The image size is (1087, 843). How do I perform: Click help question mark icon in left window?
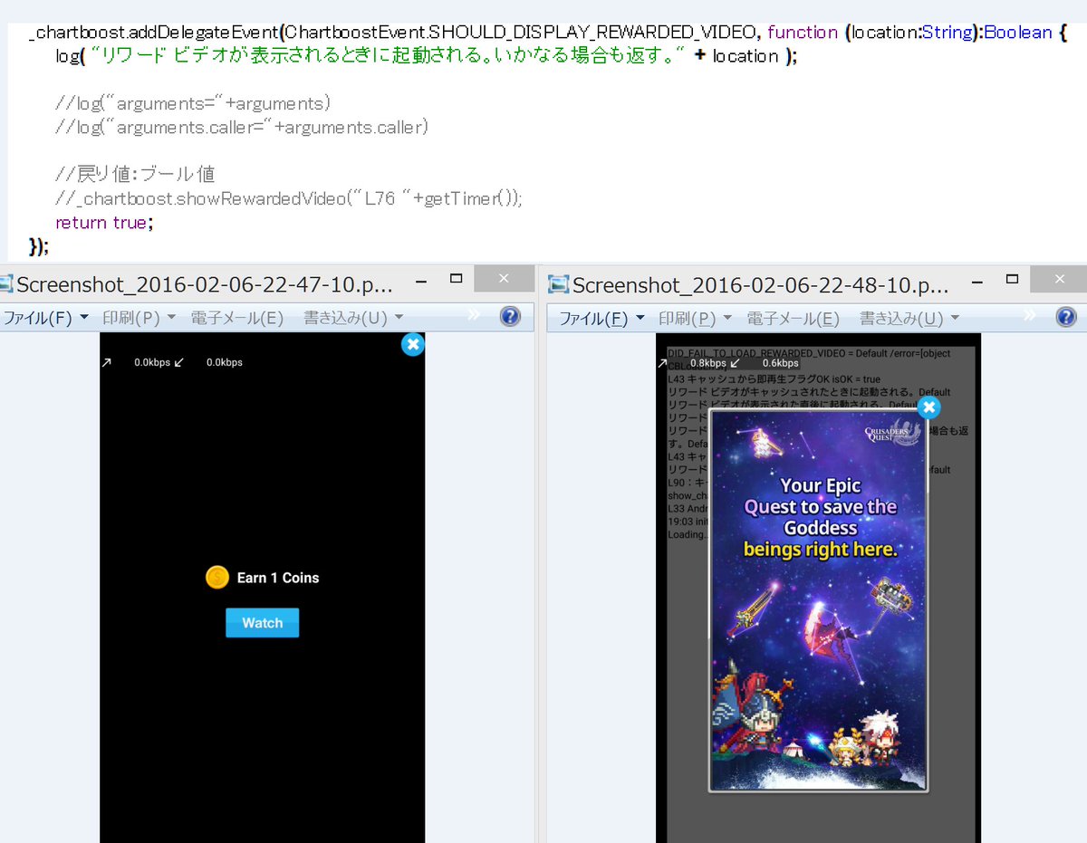(510, 316)
